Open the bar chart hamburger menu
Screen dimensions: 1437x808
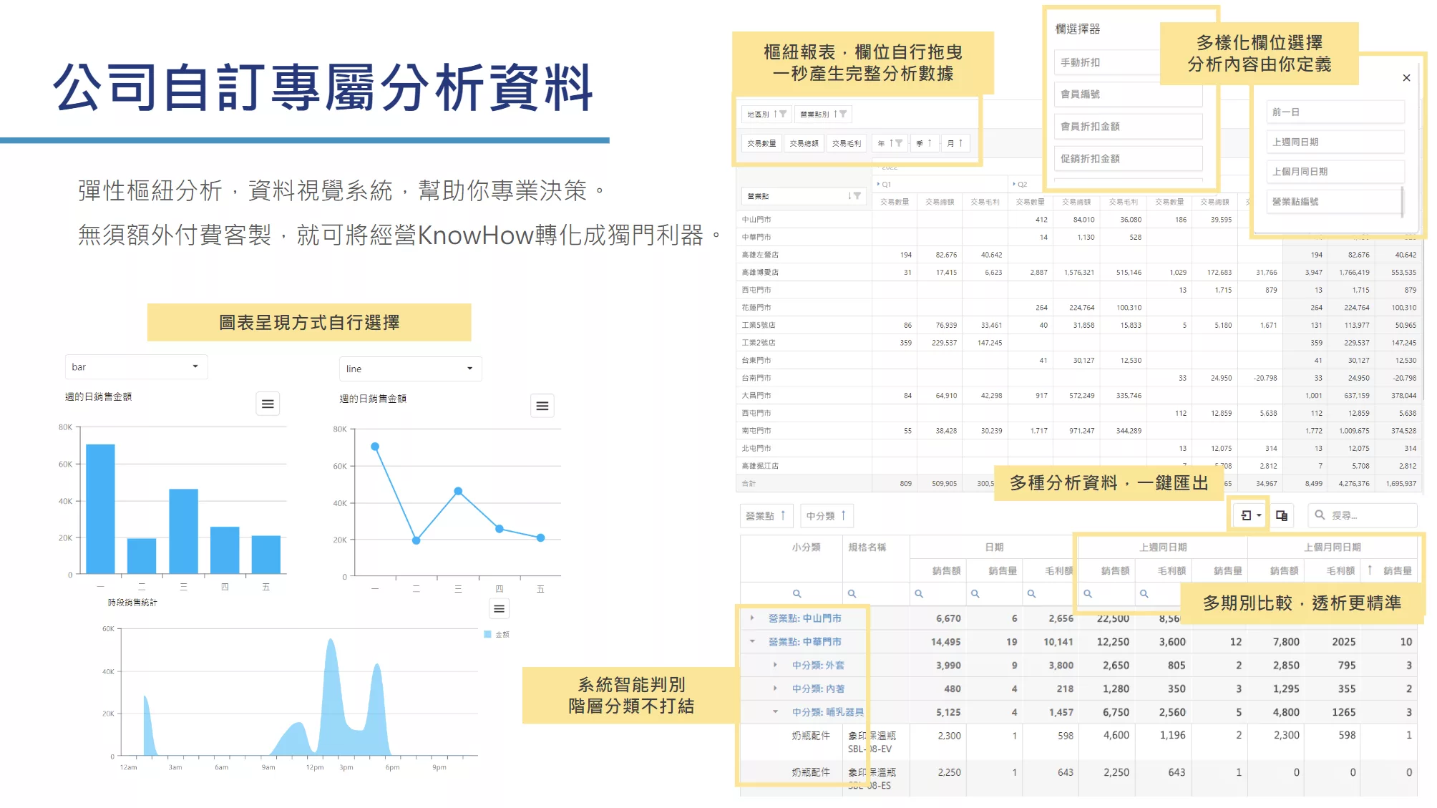click(x=268, y=404)
